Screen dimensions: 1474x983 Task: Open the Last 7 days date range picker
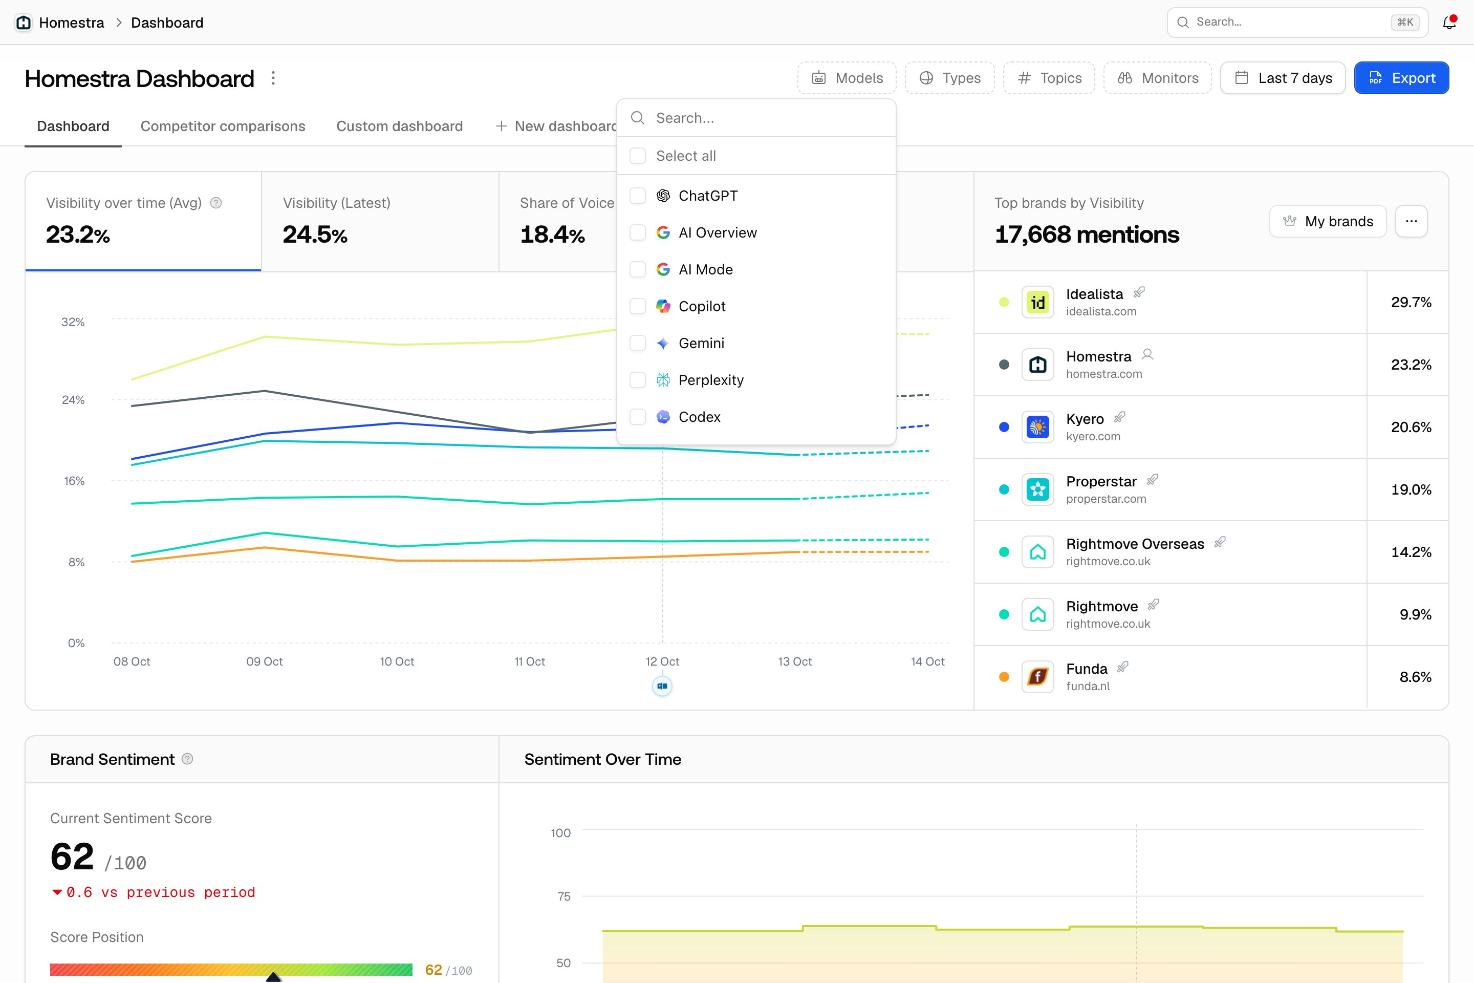coord(1283,78)
